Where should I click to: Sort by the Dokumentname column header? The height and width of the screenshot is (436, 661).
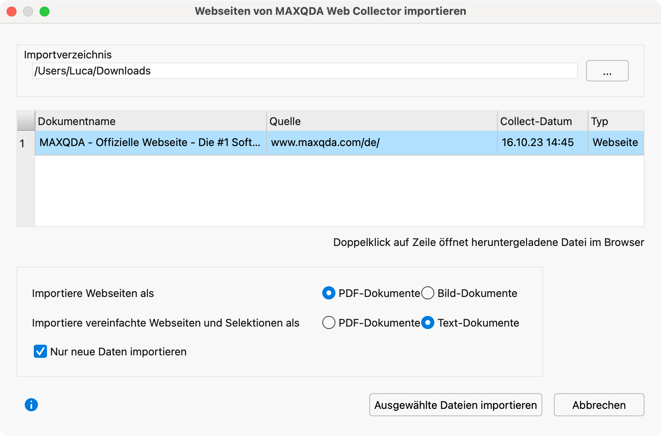pyautogui.click(x=150, y=121)
